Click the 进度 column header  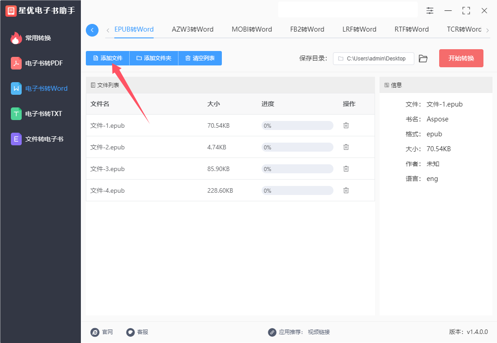pos(268,104)
